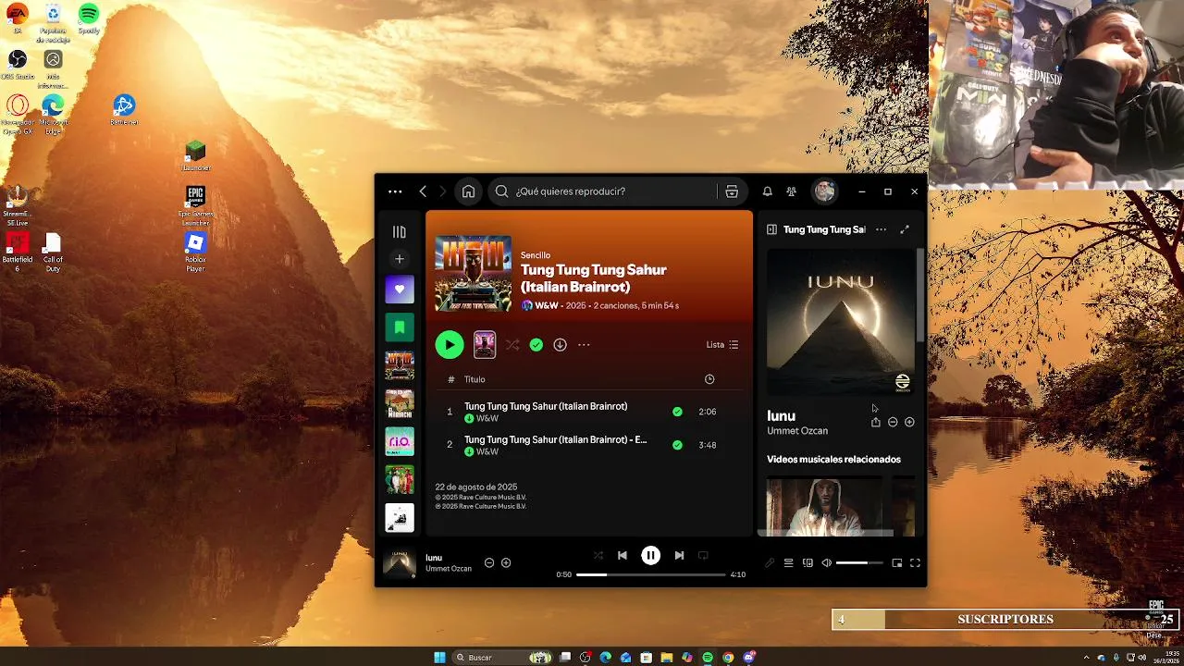Seek within the song progress bar
Image resolution: width=1184 pixels, height=666 pixels.
pyautogui.click(x=651, y=574)
